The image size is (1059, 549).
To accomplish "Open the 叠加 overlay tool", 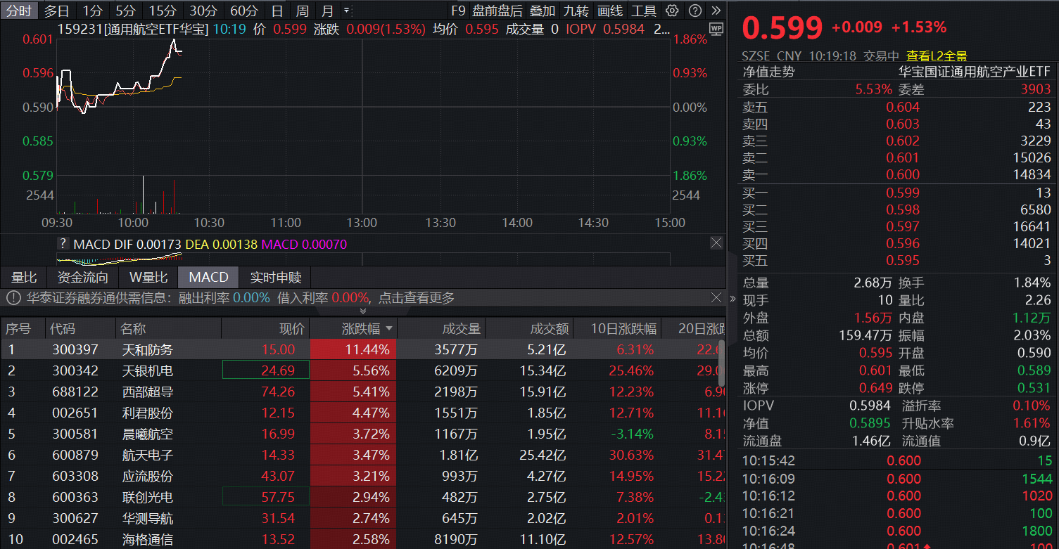I will pos(540,11).
